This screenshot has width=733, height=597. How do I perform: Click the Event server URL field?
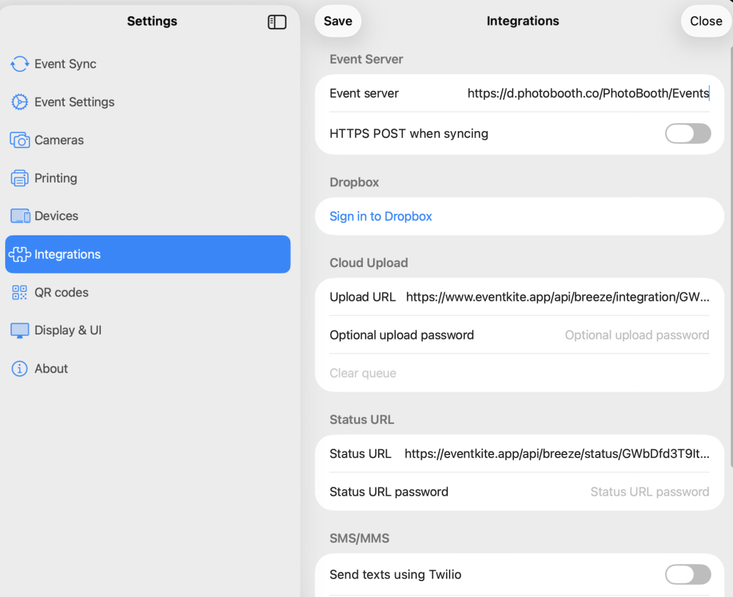coord(588,93)
